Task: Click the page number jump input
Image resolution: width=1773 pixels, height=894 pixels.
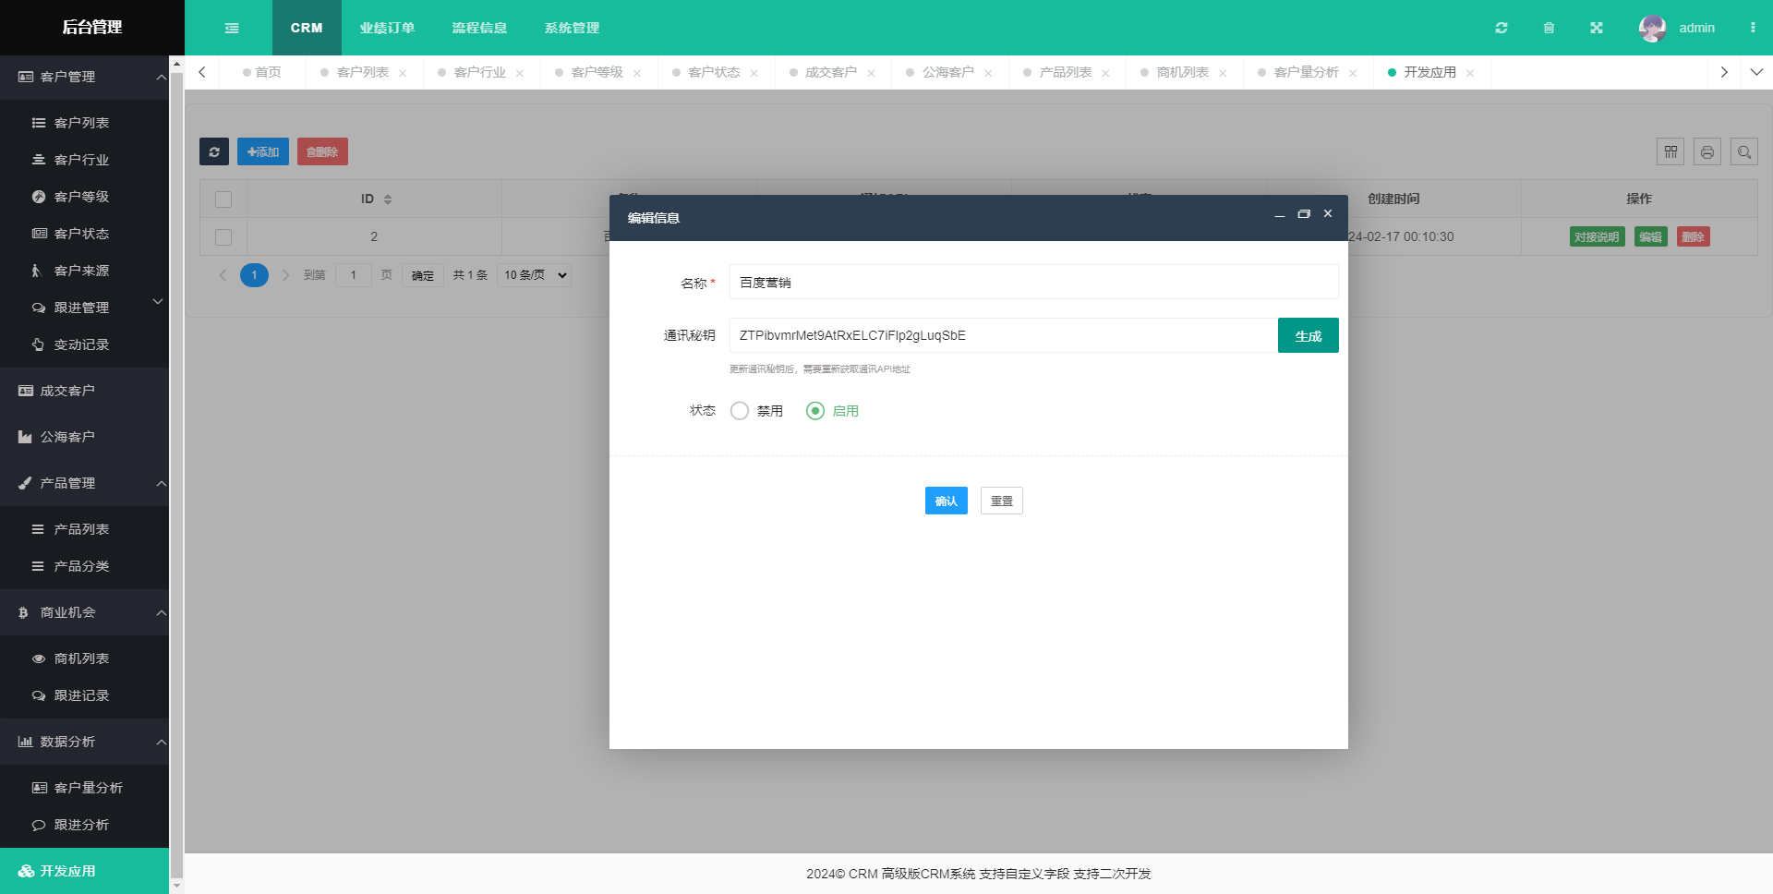Action: tap(354, 275)
